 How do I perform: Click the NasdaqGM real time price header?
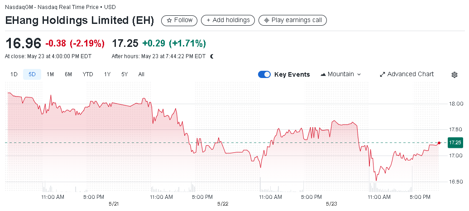(60, 7)
